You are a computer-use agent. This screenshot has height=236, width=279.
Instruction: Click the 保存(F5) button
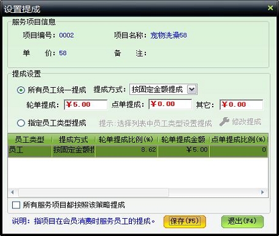point(185,221)
